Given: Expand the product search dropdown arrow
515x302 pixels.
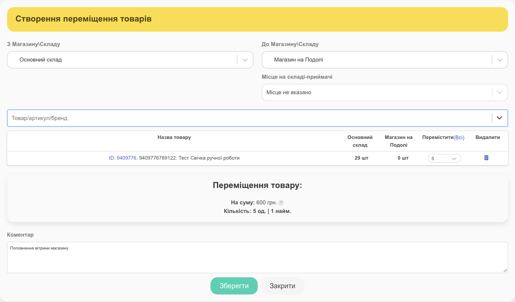Looking at the screenshot, I should point(499,118).
